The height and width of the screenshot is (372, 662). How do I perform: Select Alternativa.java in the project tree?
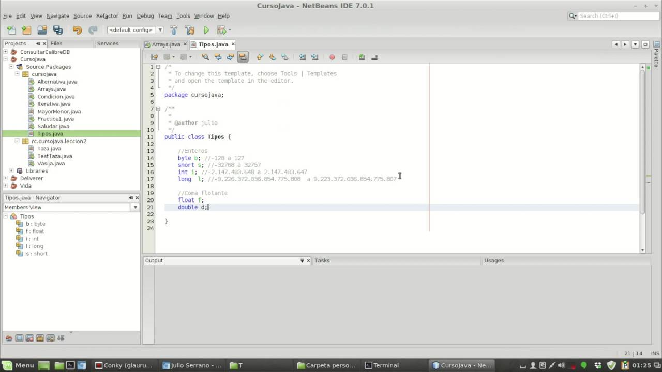tap(57, 82)
